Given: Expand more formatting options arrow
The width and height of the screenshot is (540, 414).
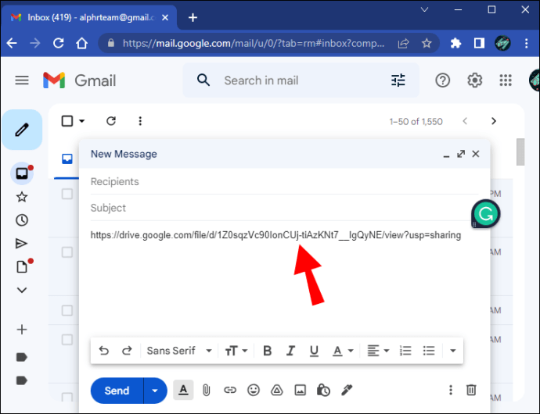Looking at the screenshot, I should click(x=453, y=351).
